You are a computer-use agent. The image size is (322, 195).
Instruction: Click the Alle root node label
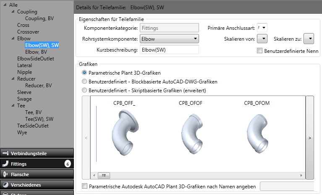click(x=13, y=5)
